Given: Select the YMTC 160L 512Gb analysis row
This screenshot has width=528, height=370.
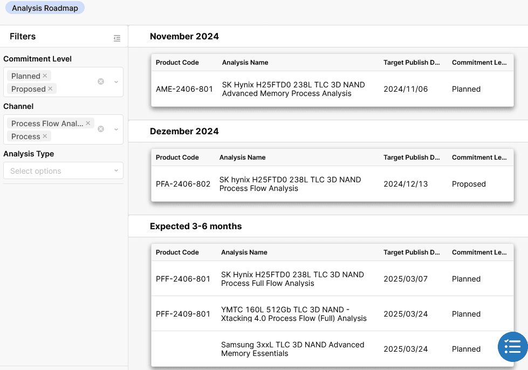Looking at the screenshot, I should pyautogui.click(x=293, y=314).
